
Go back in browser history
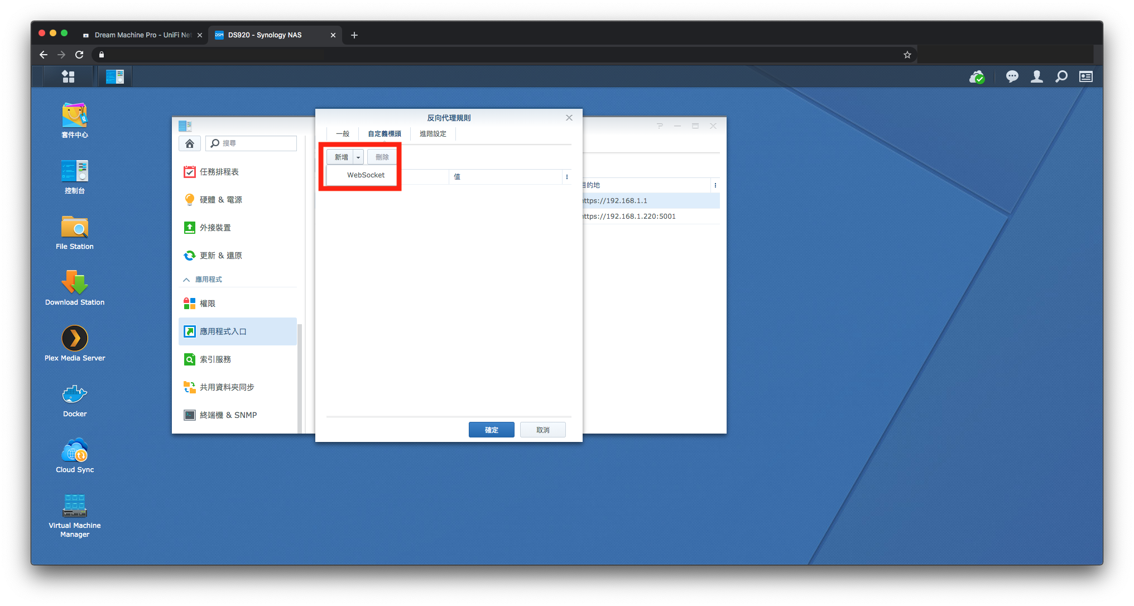click(44, 55)
